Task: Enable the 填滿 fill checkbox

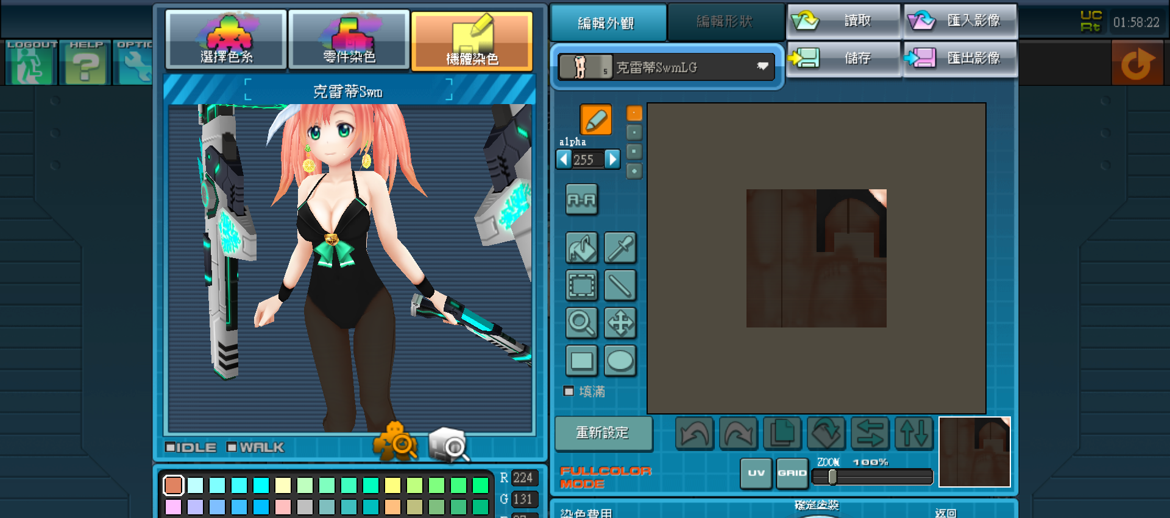Action: pyautogui.click(x=569, y=391)
